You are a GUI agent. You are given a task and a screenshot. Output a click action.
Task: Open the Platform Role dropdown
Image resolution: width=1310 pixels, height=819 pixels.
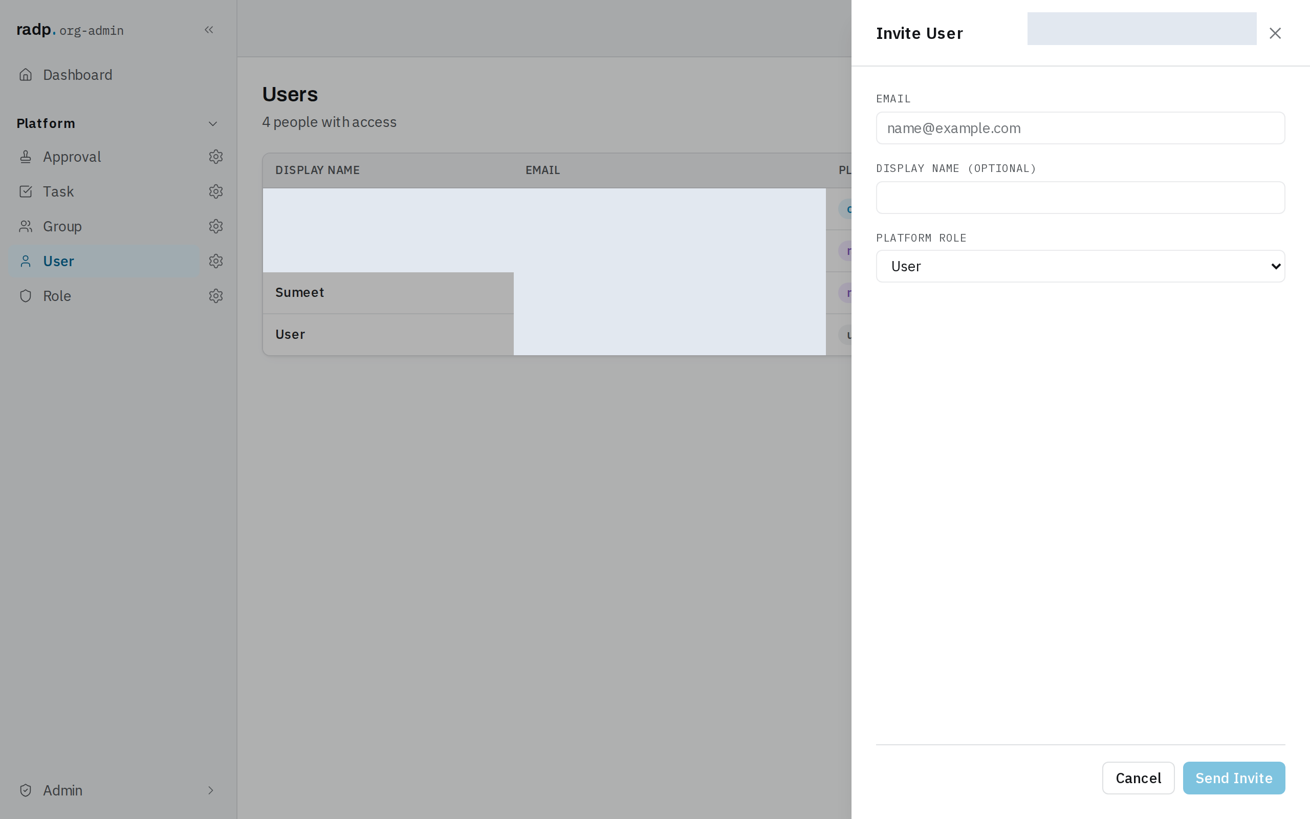pyautogui.click(x=1080, y=266)
